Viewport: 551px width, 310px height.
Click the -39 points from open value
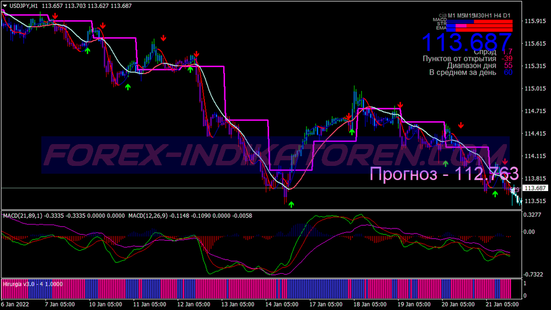(507, 59)
